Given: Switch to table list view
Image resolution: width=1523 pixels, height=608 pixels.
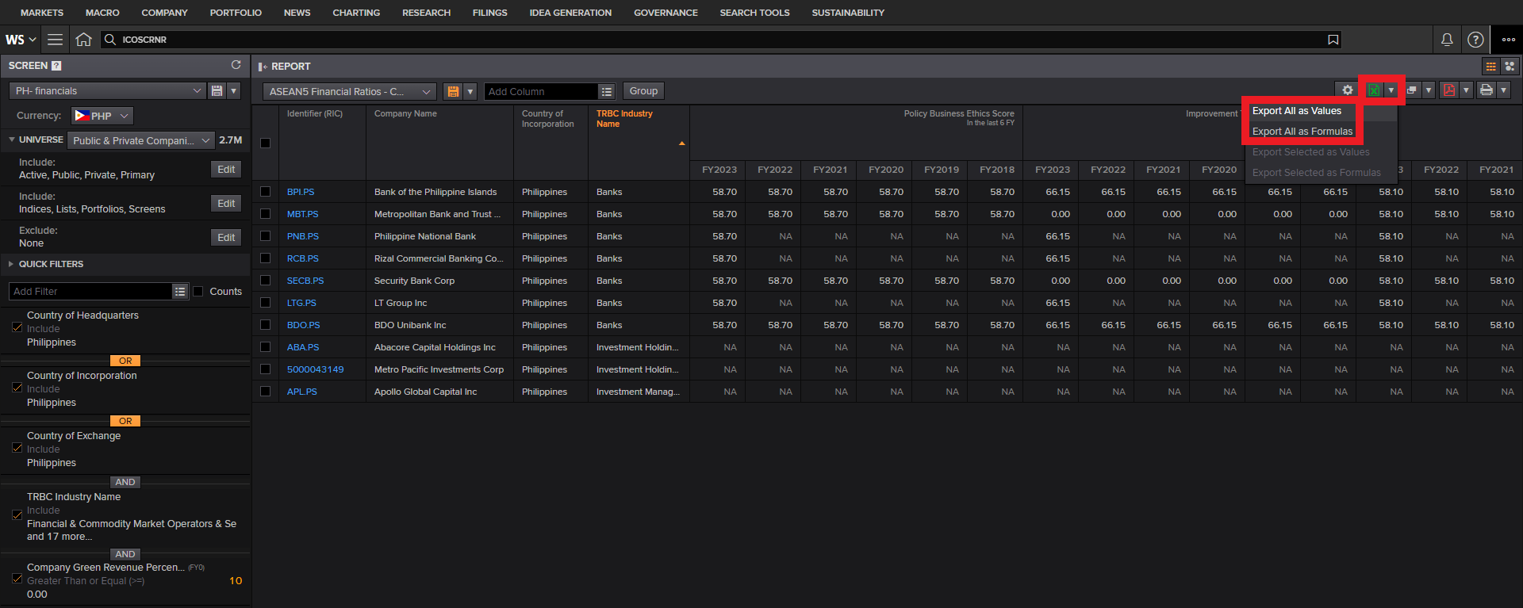Looking at the screenshot, I should click(1491, 67).
